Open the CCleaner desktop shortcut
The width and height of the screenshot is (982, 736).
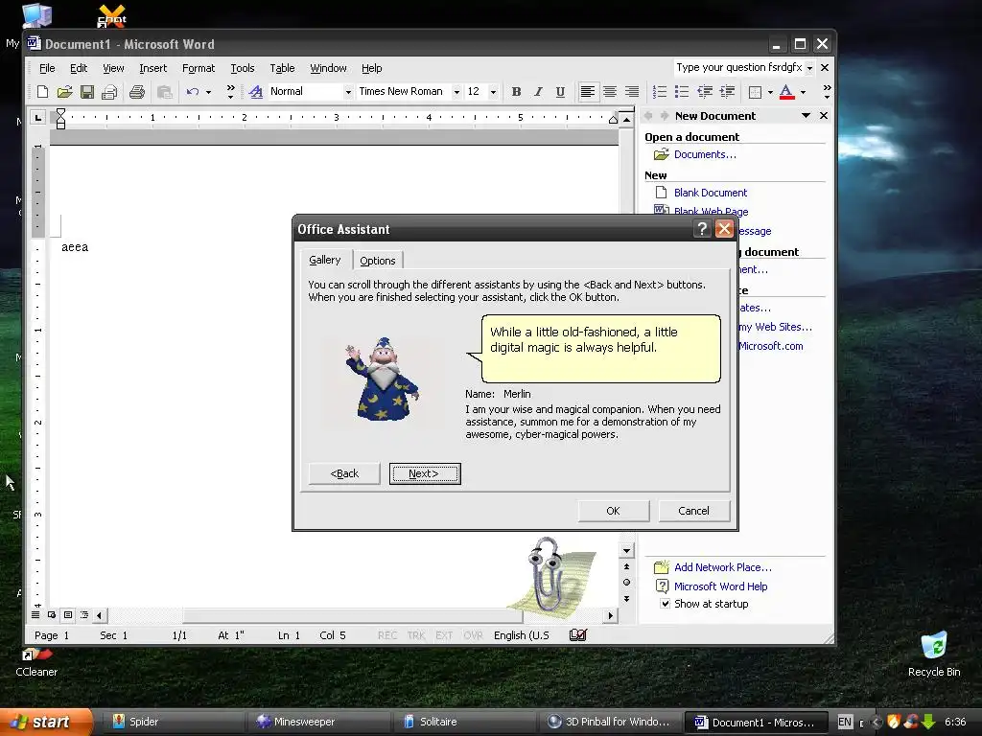click(36, 661)
